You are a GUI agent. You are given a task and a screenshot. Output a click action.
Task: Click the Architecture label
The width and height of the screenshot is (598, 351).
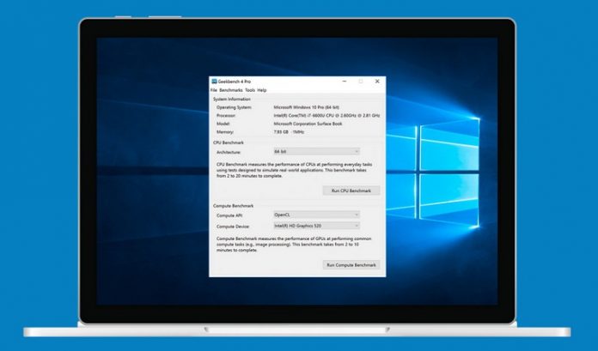coord(229,152)
